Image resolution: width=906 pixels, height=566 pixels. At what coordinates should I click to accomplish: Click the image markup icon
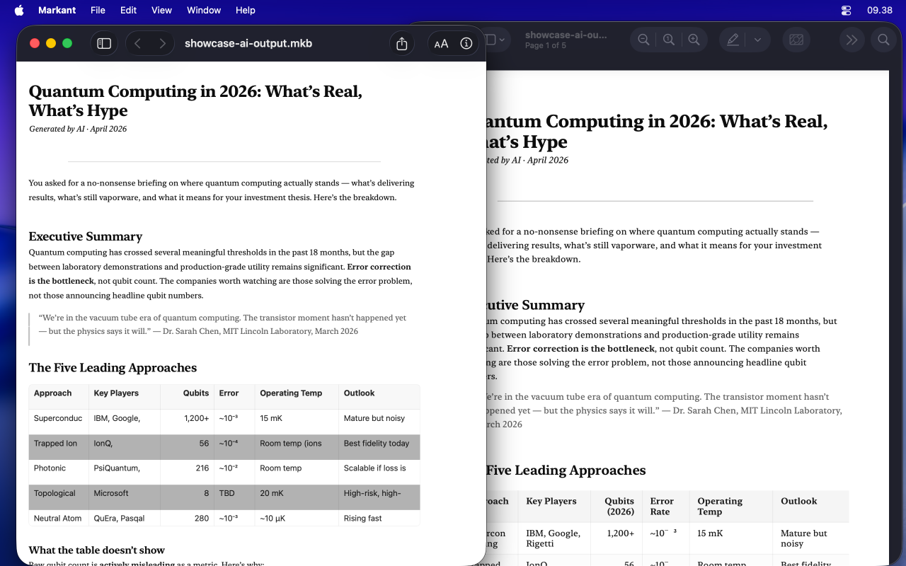[796, 40]
